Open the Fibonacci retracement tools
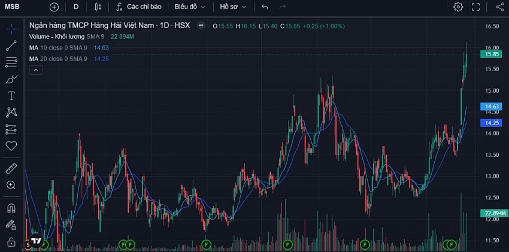Screen dimensions: 509x252 coord(11,62)
